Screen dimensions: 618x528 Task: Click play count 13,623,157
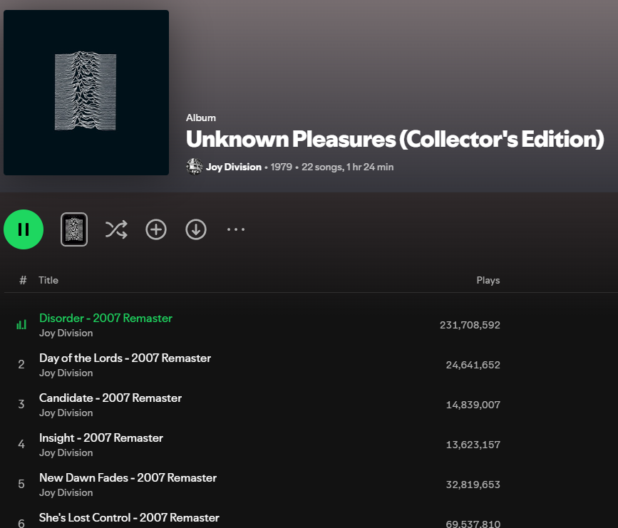[473, 445]
